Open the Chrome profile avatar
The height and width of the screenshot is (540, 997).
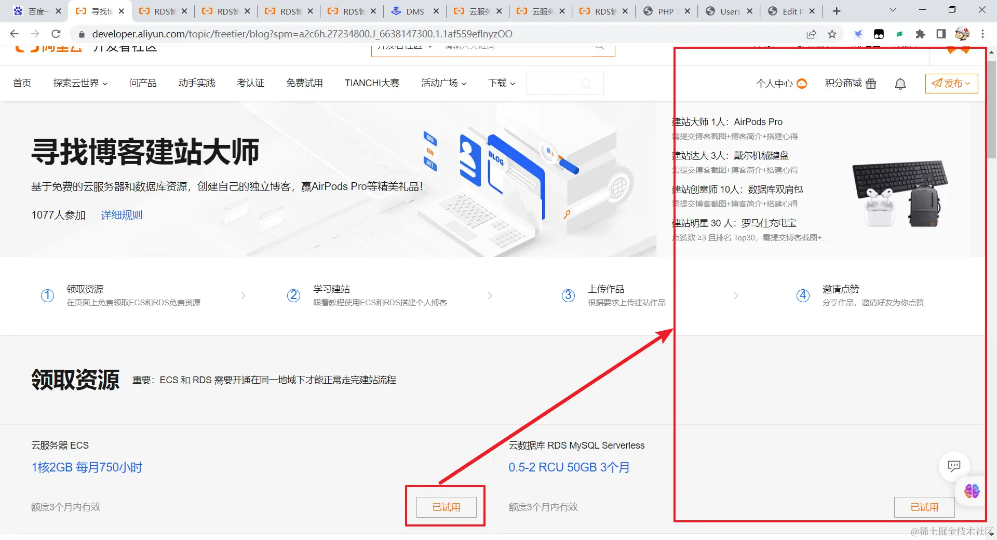point(962,34)
